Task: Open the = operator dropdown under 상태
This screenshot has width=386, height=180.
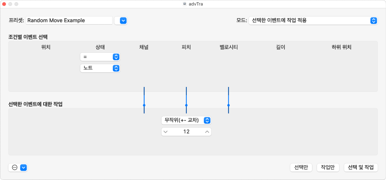Action: click(100, 57)
